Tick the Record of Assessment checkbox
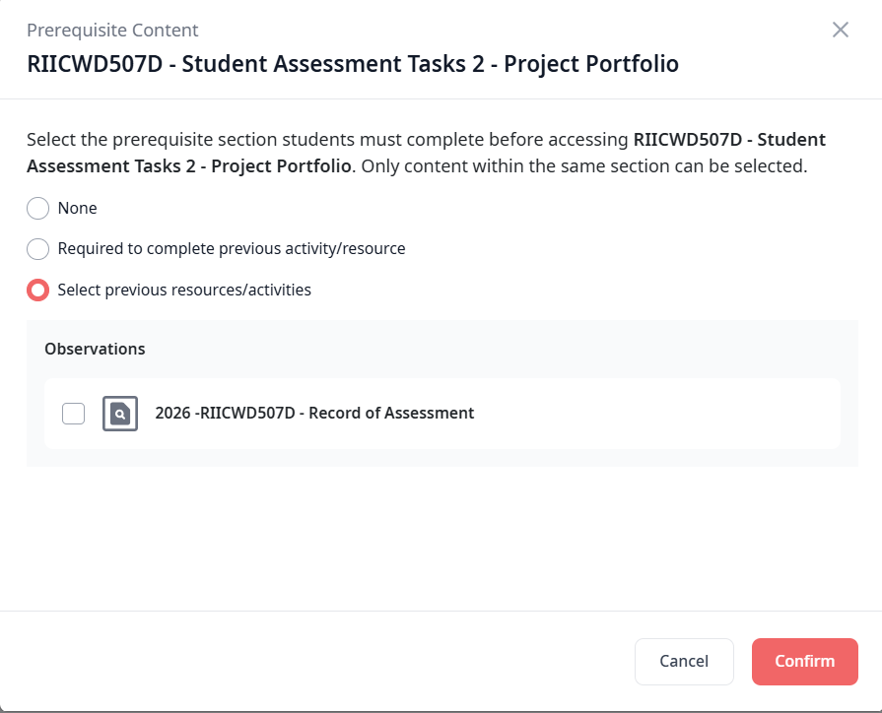Image resolution: width=882 pixels, height=713 pixels. pos(73,414)
